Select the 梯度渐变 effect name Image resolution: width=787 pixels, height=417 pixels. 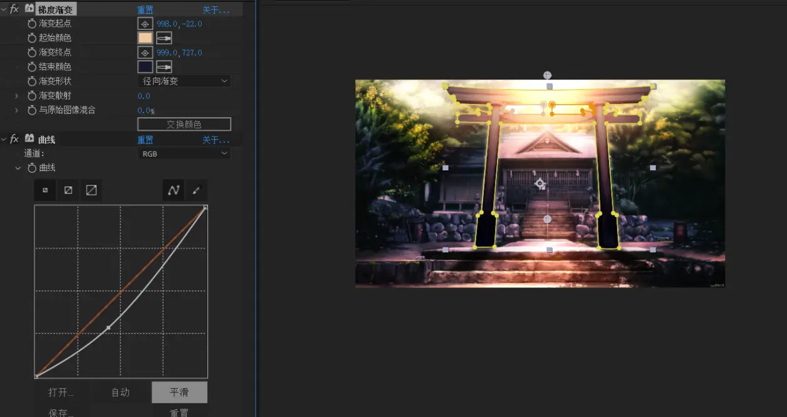56,10
